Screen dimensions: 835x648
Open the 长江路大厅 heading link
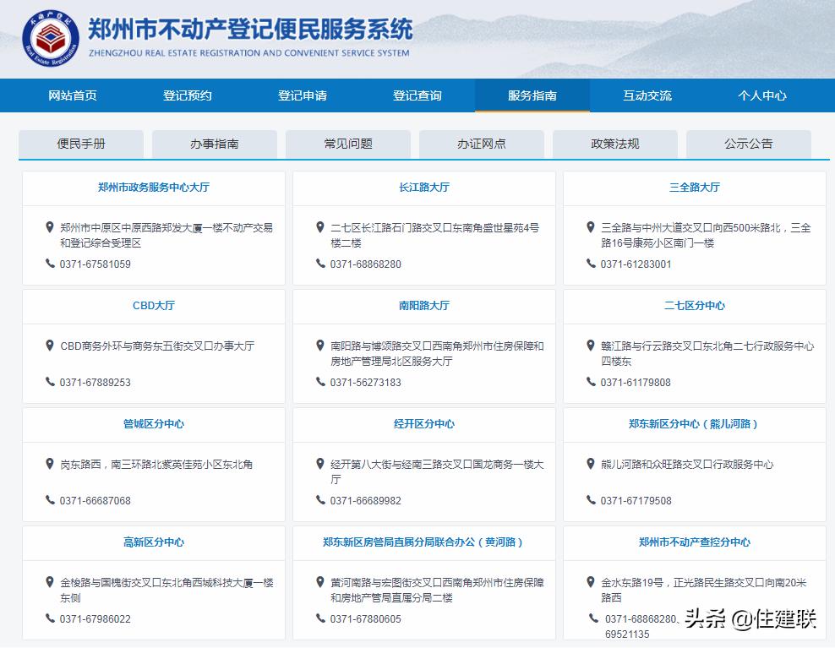(x=424, y=188)
